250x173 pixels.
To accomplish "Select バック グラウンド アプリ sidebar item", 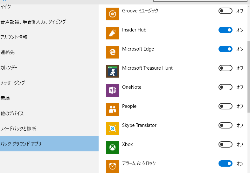I will tap(49, 144).
